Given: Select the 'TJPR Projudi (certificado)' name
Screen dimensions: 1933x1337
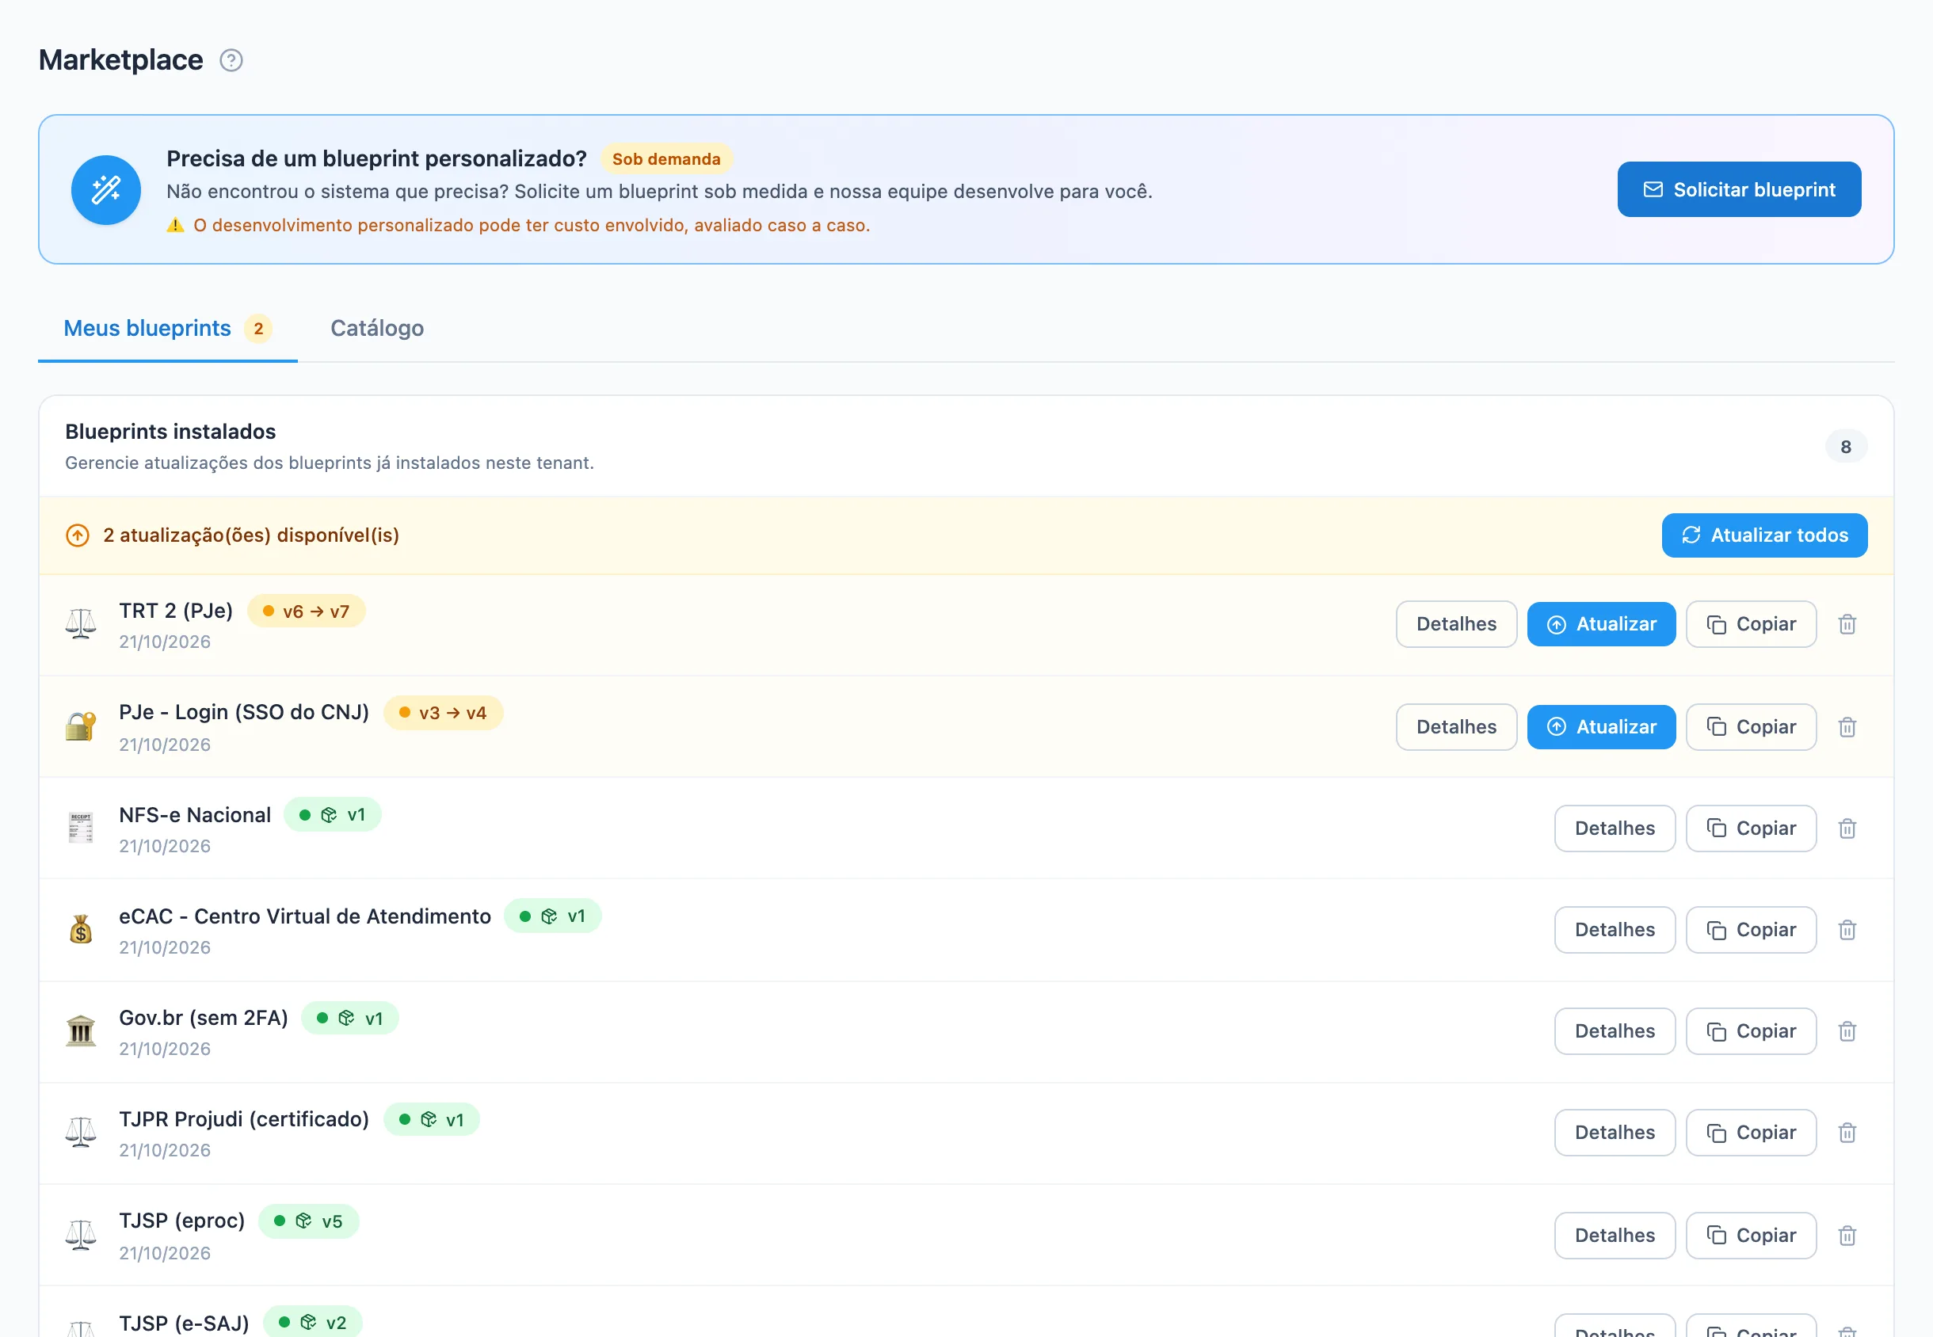Looking at the screenshot, I should (244, 1118).
